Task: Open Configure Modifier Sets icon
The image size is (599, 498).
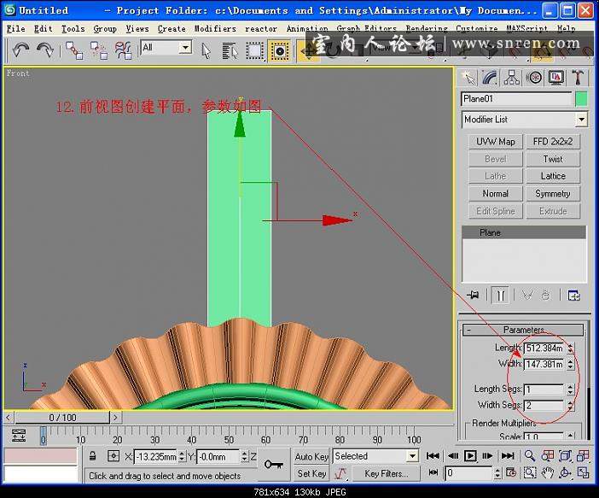Action: pyautogui.click(x=573, y=296)
